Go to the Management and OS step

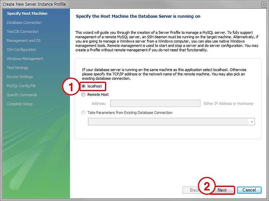pos(24,41)
